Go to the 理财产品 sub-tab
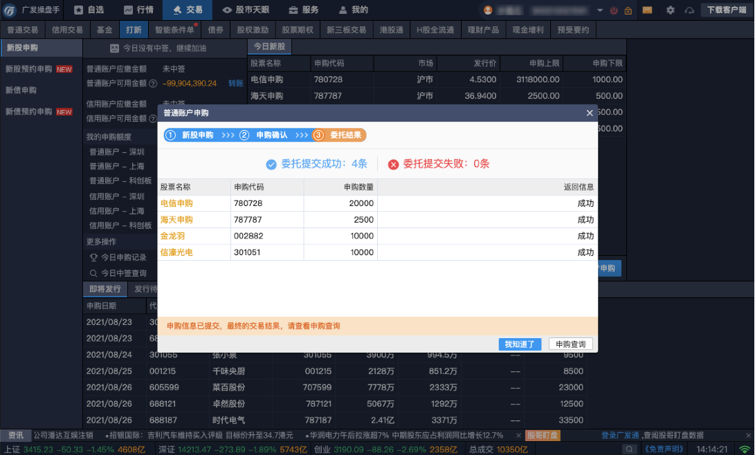Screen dimensions: 755x455 [484, 30]
